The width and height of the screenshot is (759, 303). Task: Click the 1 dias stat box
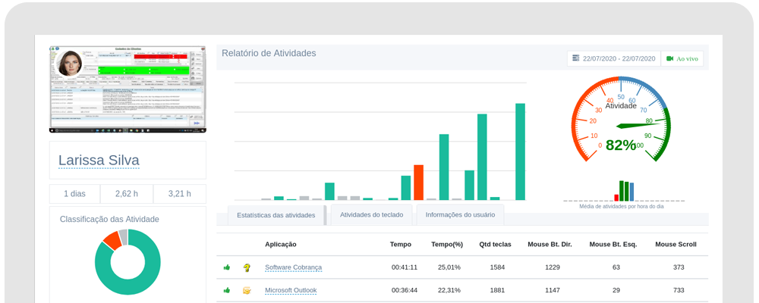tap(74, 194)
